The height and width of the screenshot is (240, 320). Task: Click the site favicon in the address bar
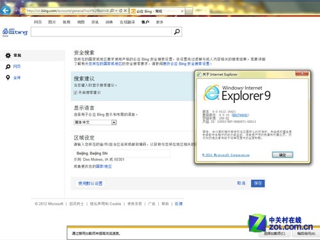pyautogui.click(x=23, y=11)
